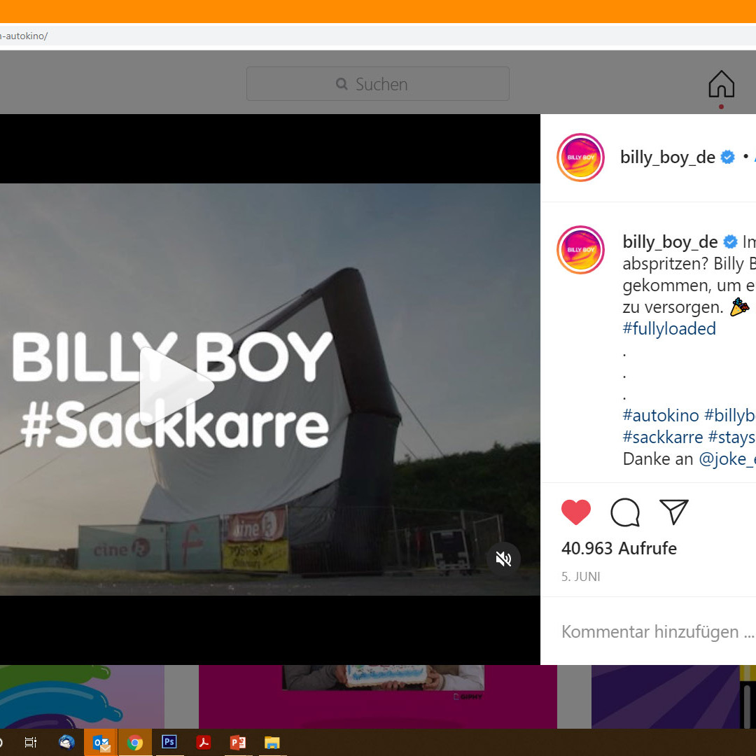Open the #sackkarre hashtag
The height and width of the screenshot is (756, 756).
click(663, 437)
